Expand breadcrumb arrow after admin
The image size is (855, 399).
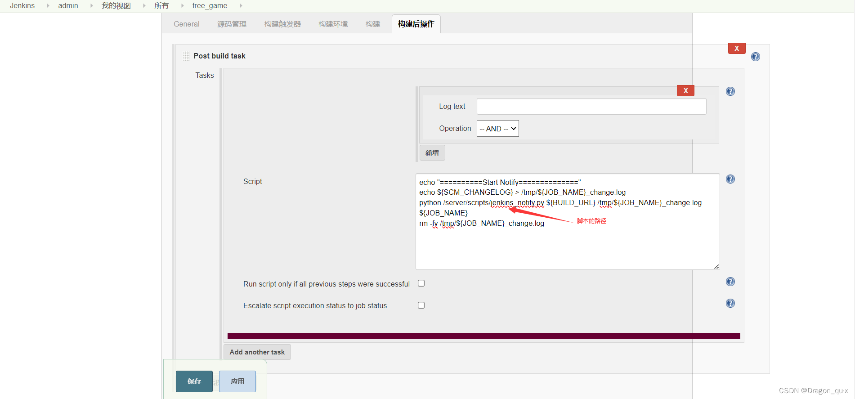point(92,6)
